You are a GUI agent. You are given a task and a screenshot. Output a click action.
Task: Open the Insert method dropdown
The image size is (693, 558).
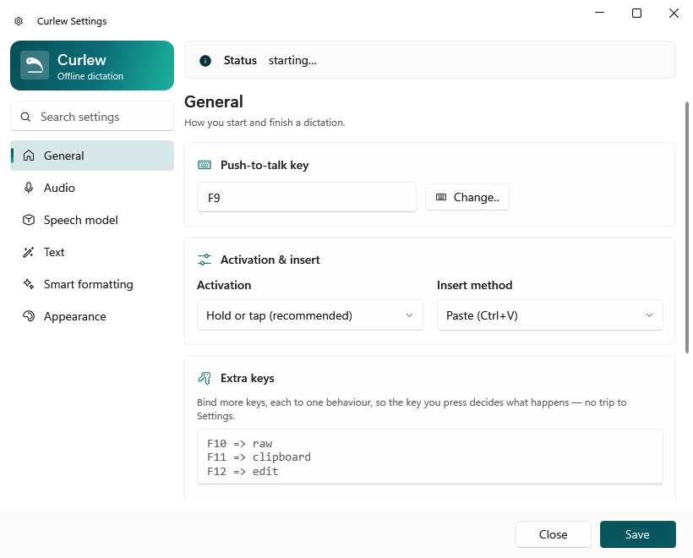550,315
